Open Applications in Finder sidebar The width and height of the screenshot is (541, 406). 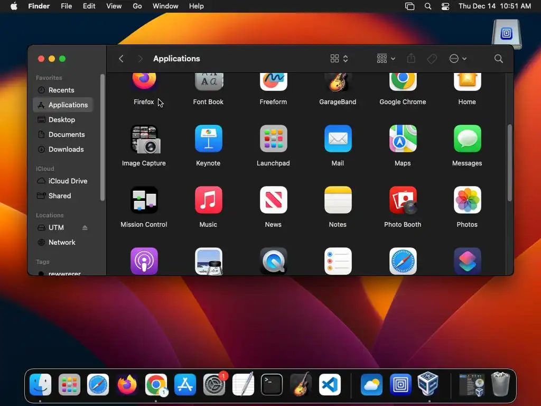coord(63,105)
